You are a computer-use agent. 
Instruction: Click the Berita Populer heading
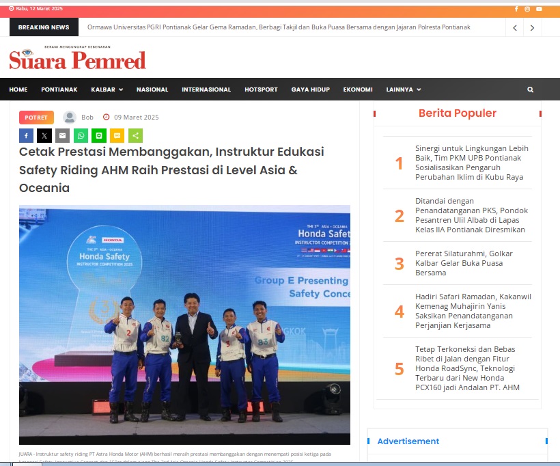(458, 113)
